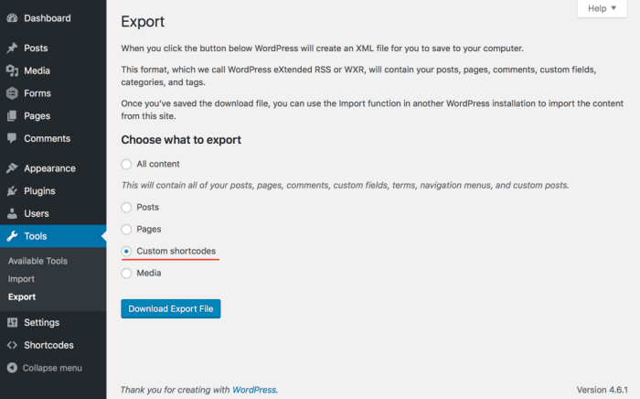Open the Forms sidebar icon
640x399 pixels.
(x=12, y=93)
